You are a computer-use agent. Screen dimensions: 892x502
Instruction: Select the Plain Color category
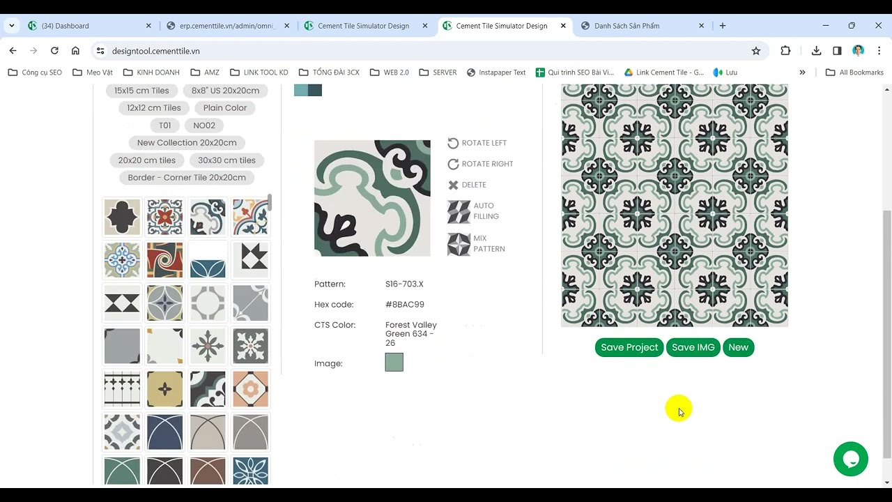(x=225, y=108)
